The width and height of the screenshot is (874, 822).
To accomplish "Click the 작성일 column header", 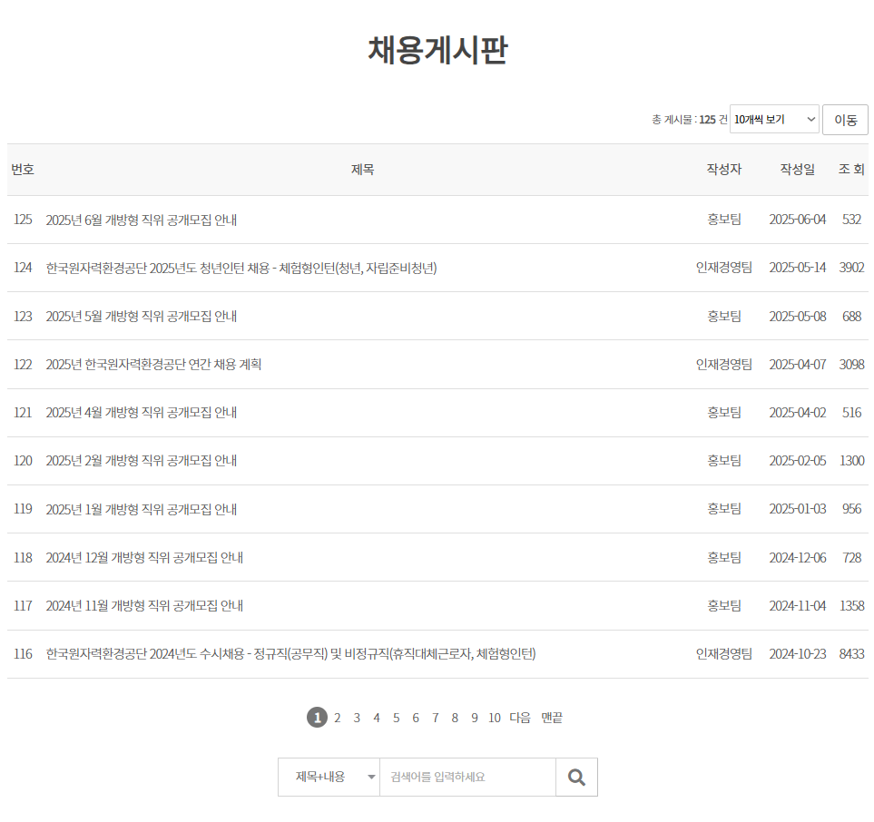I will 798,170.
